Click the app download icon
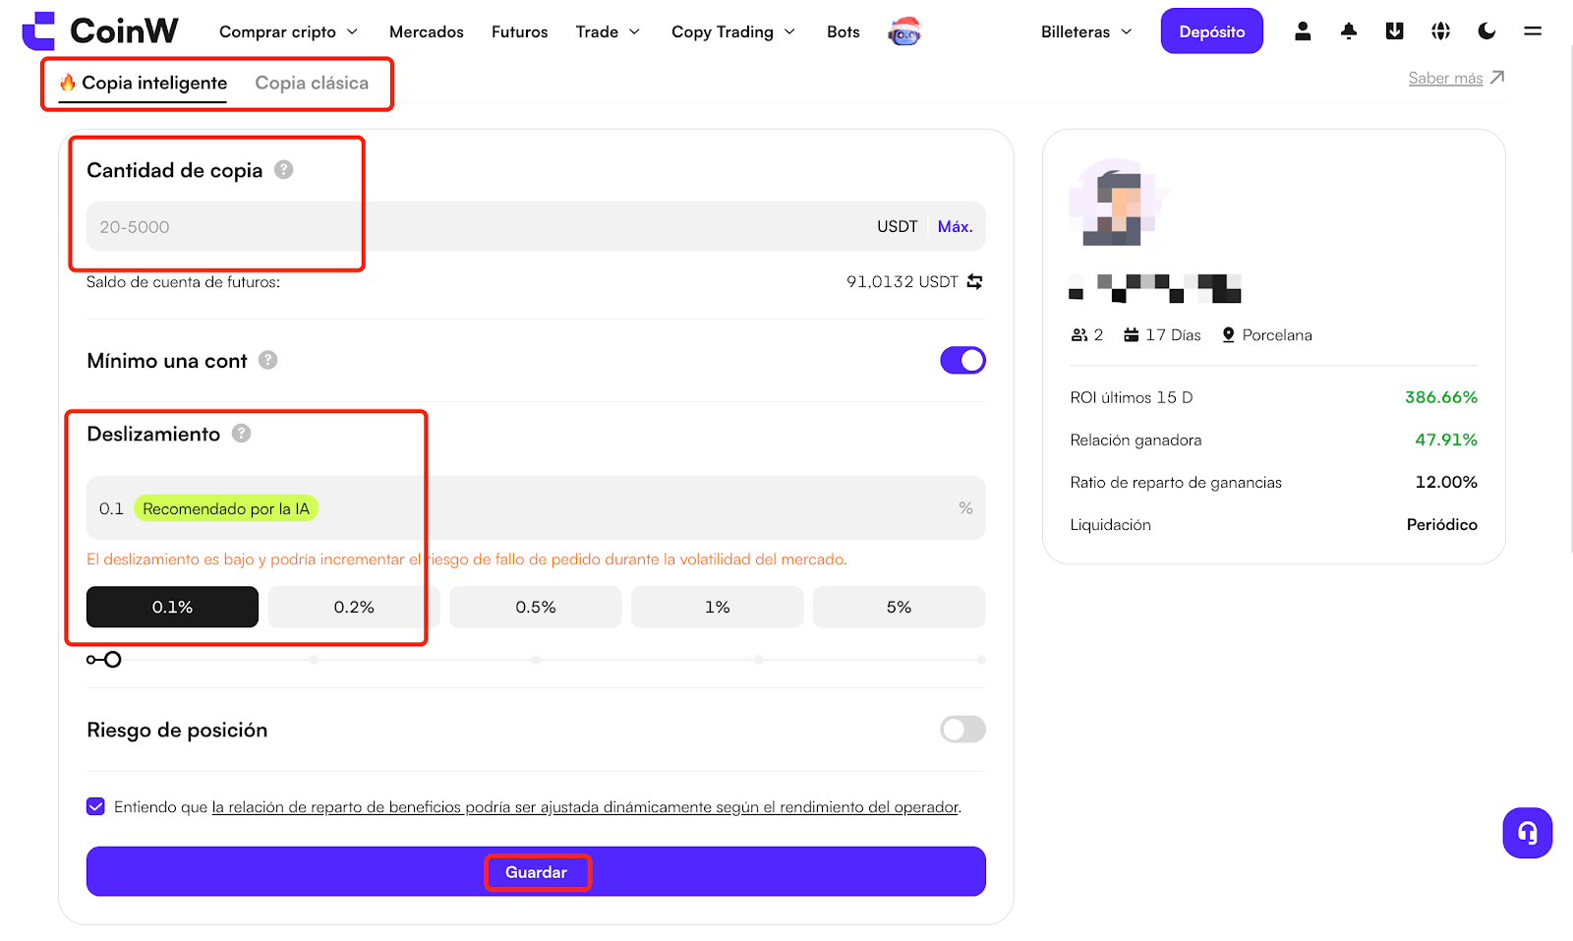1573x941 pixels. point(1394,31)
